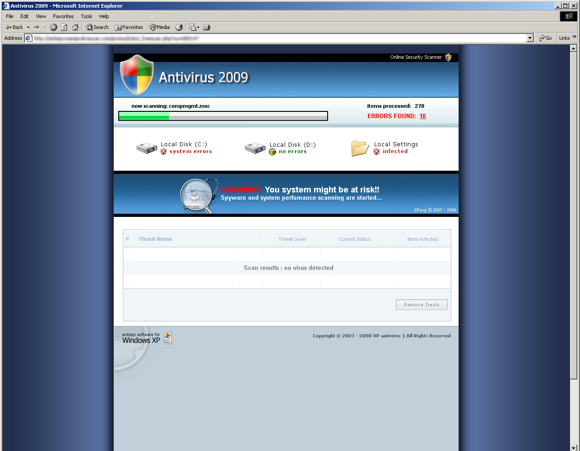Minimize the Internet Explorer window
Image resolution: width=580 pixels, height=451 pixels.
click(558, 6)
